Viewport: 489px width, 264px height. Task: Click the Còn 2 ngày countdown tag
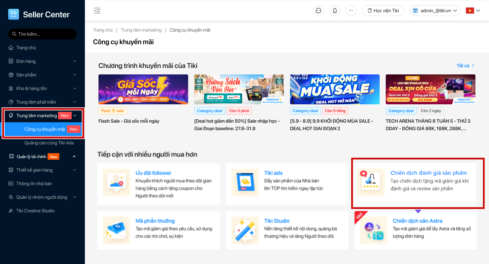coord(431,111)
